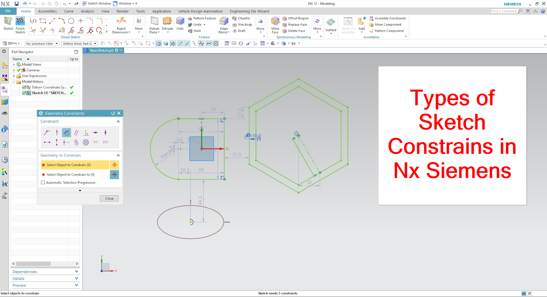The width and height of the screenshot is (547, 297).
Task: Select the Profile curve tool
Action: pos(33,21)
